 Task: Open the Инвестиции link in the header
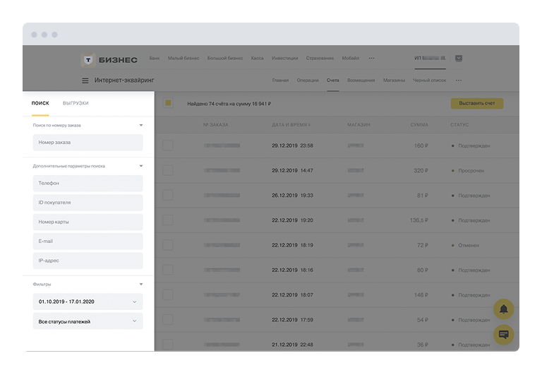(x=284, y=59)
